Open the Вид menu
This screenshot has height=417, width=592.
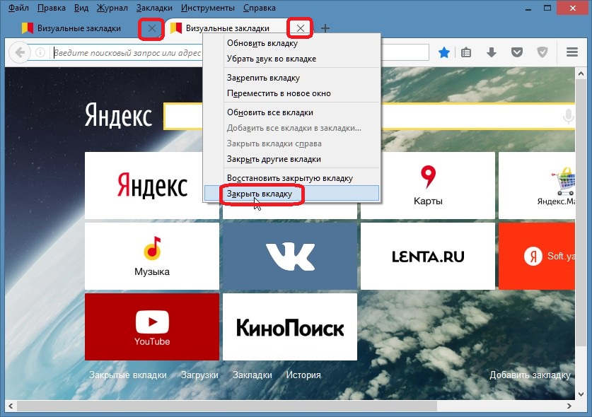pos(81,8)
